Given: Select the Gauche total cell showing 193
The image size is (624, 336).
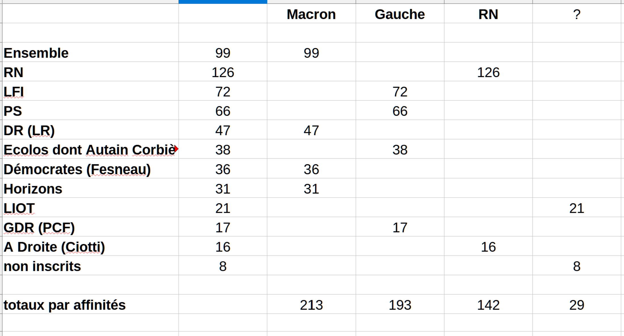Looking at the screenshot, I should coord(400,305).
